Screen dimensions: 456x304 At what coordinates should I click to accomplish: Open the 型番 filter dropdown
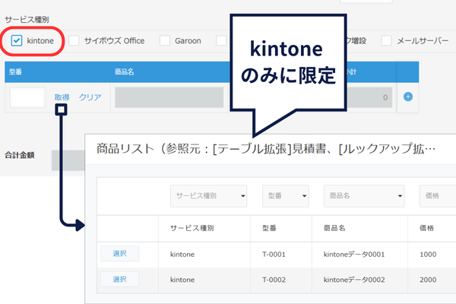285,196
